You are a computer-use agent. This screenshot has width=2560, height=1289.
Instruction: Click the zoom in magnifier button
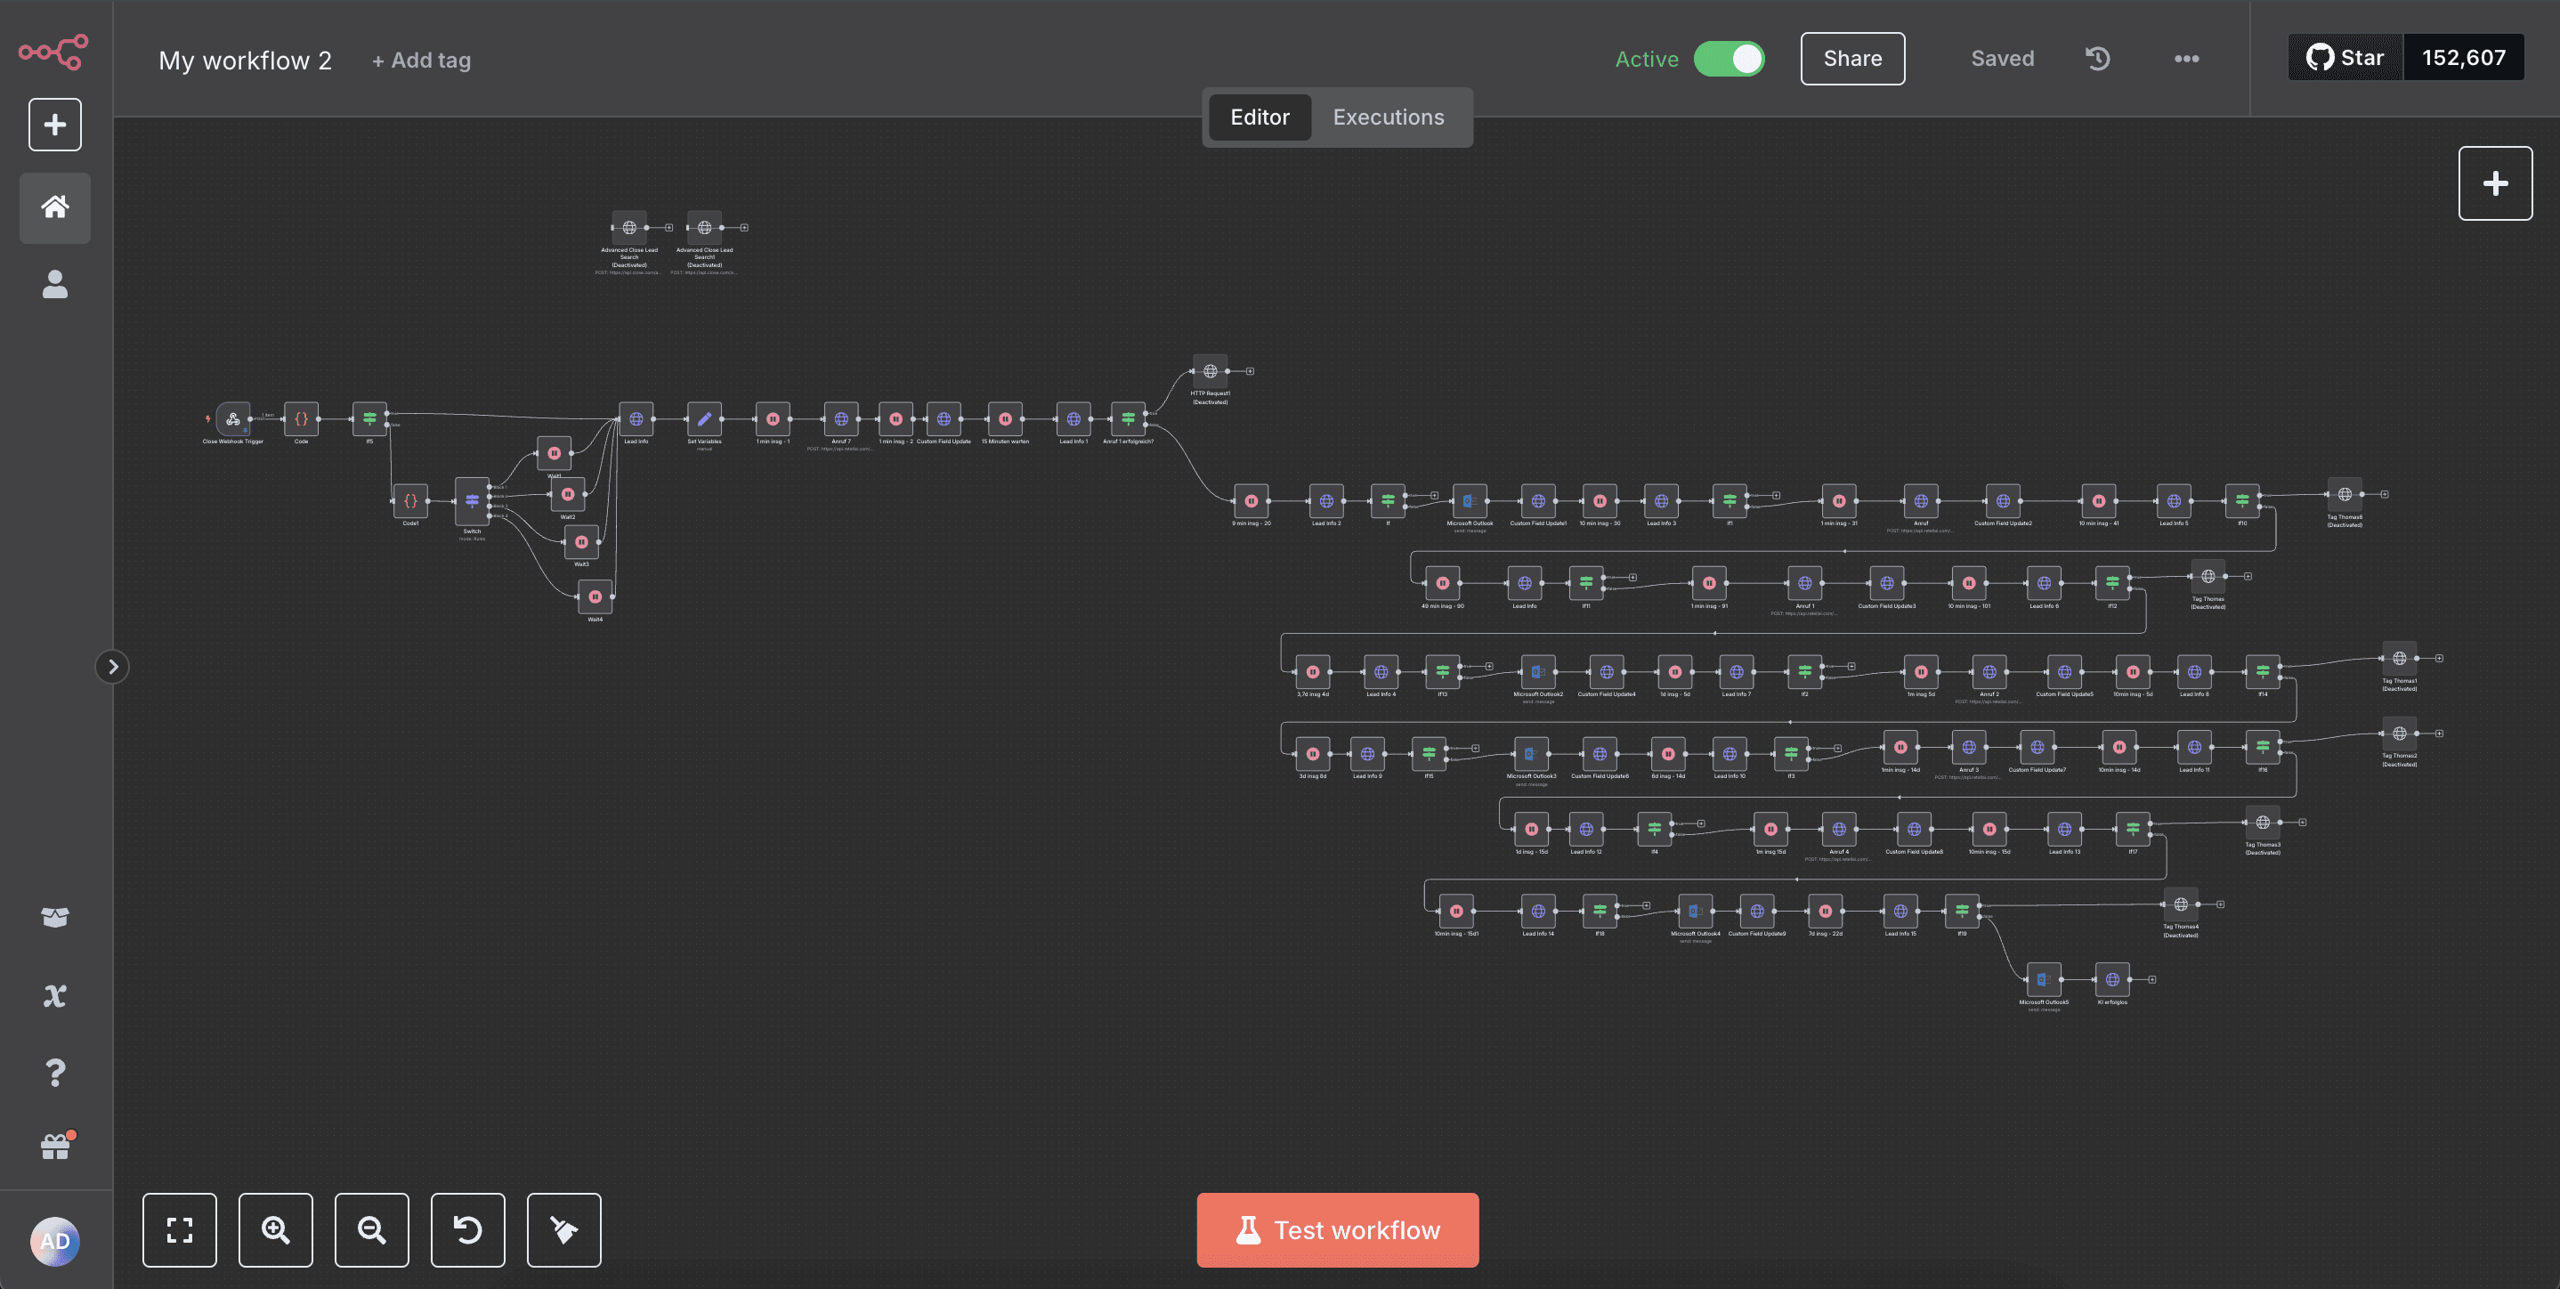point(275,1229)
